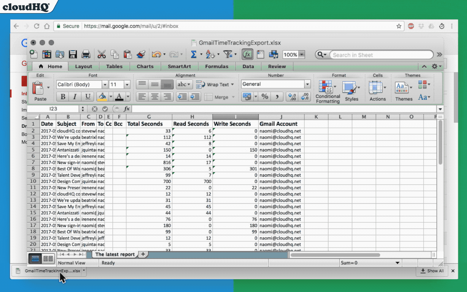Switch to the Formulas ribbon tab
Screen dimensions: 467x292
pos(216,66)
